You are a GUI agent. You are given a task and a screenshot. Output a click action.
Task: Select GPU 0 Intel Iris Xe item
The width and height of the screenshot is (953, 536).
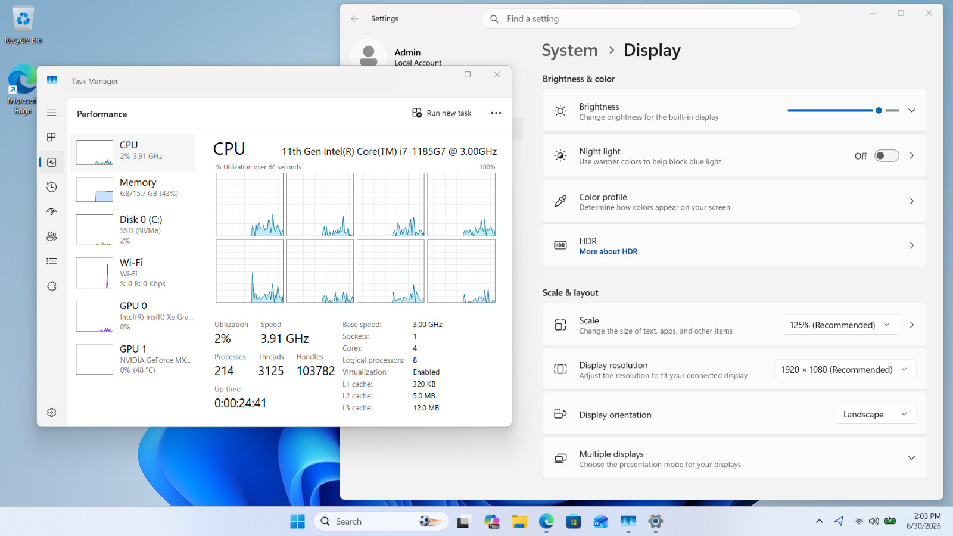pyautogui.click(x=133, y=316)
